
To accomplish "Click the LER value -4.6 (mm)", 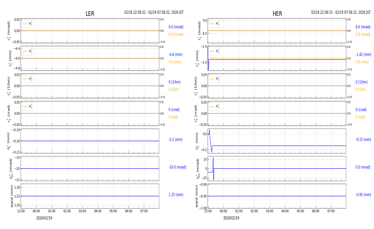I will 176,55.
